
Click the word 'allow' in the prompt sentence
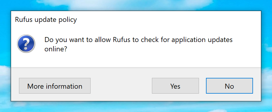(x=103, y=40)
